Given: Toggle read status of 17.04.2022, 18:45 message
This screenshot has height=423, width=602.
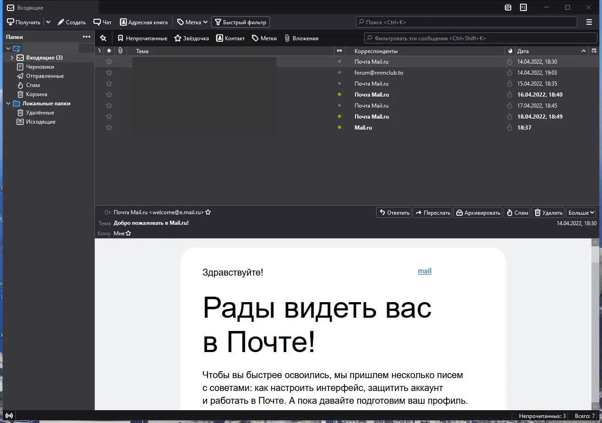Looking at the screenshot, I should 339,106.
